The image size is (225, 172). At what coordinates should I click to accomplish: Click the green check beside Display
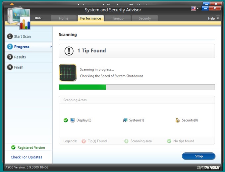66,120
